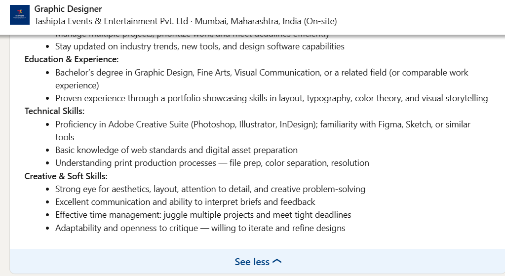The width and height of the screenshot is (505, 276).
Task: Click the strong eye for aesthetics bullet
Action: coord(210,189)
